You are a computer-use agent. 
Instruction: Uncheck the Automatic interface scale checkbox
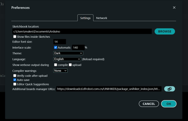56,47
